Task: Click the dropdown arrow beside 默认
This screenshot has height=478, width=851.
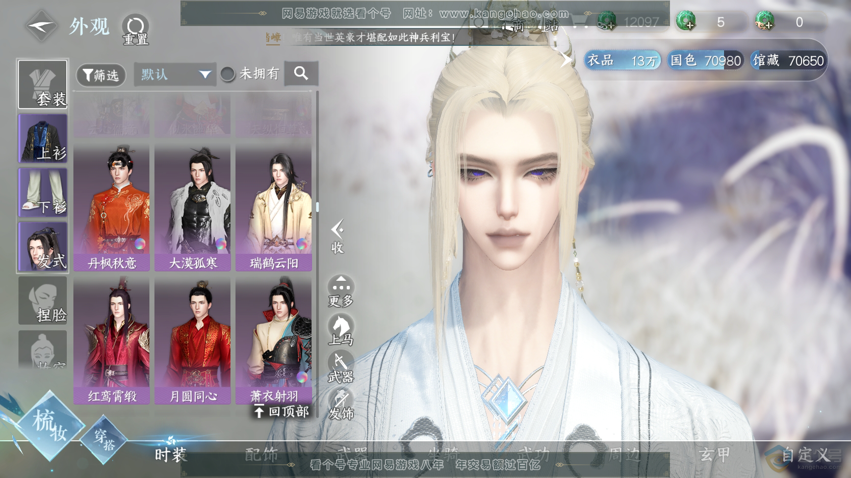Action: tap(205, 75)
